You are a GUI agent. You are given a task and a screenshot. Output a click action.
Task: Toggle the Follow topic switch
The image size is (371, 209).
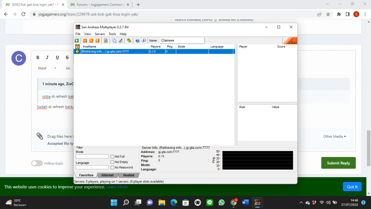(x=37, y=163)
